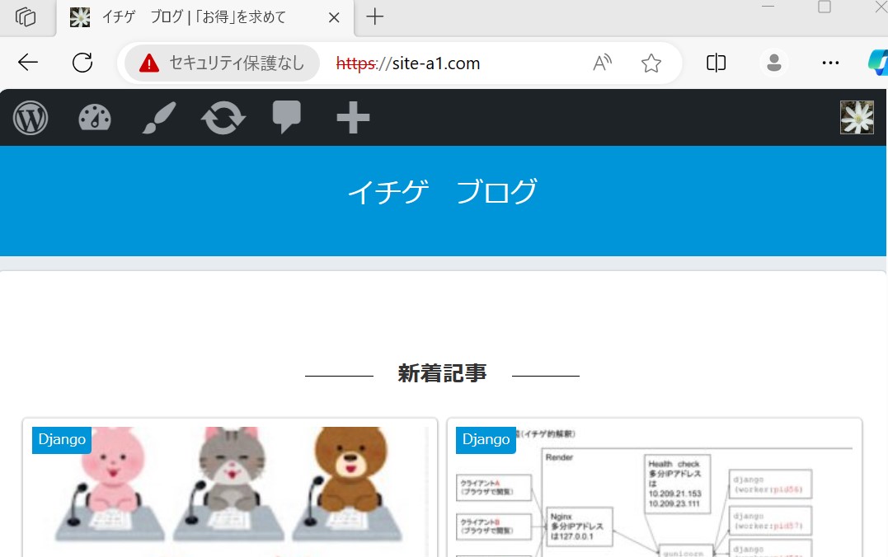Open the WordPress dashboard gauge icon
The height and width of the screenshot is (557, 888).
tap(95, 119)
